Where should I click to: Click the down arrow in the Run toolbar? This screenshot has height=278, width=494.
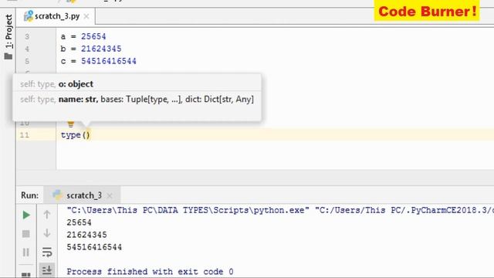[x=47, y=233]
